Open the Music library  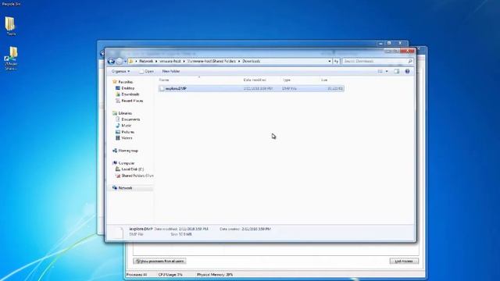(127, 126)
